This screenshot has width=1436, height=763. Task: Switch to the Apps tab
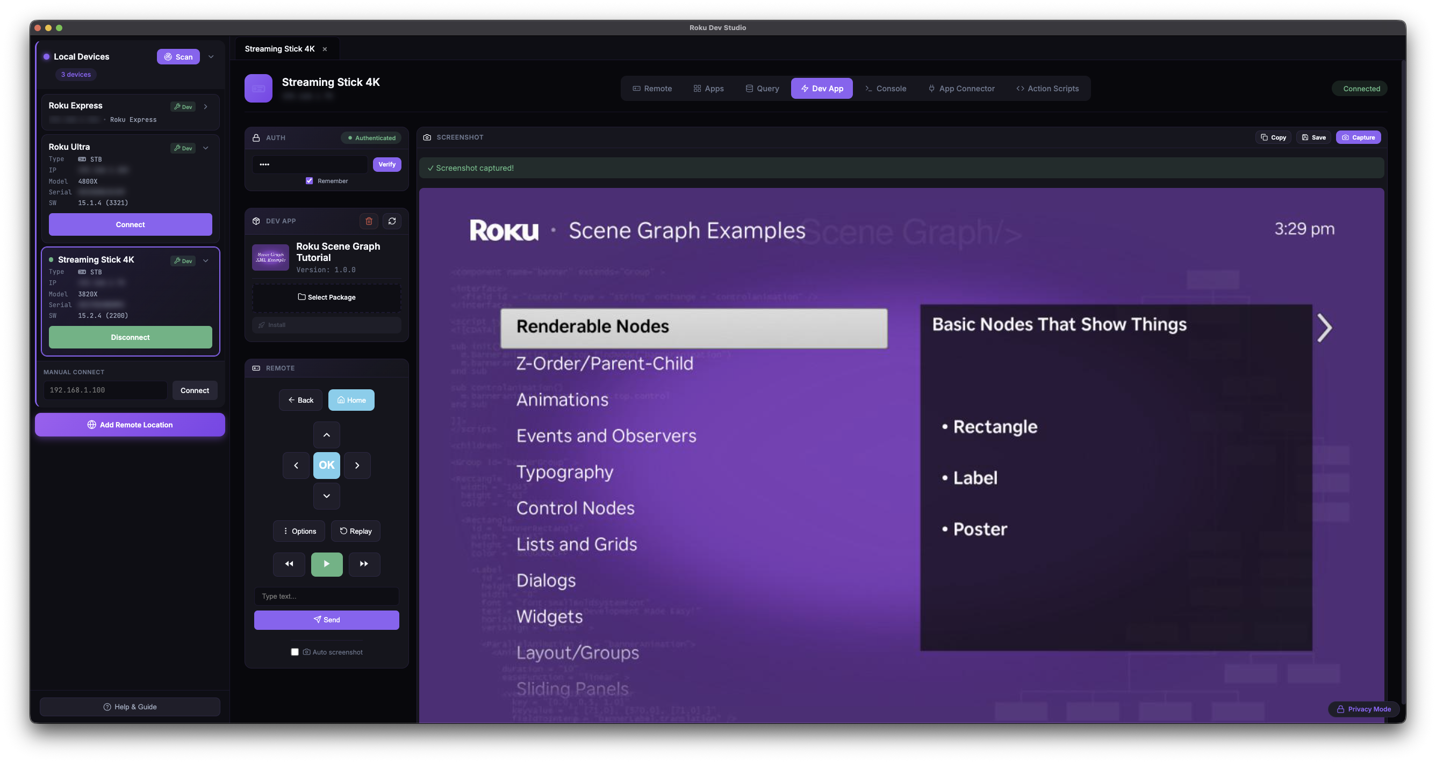708,89
